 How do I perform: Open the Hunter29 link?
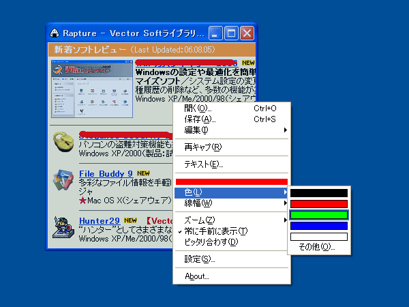point(100,221)
